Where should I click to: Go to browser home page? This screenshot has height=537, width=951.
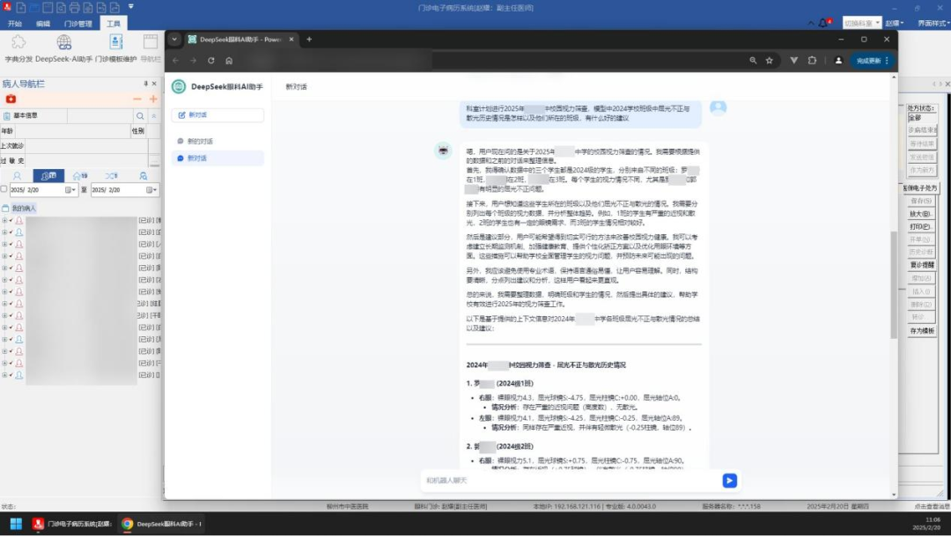(x=229, y=61)
